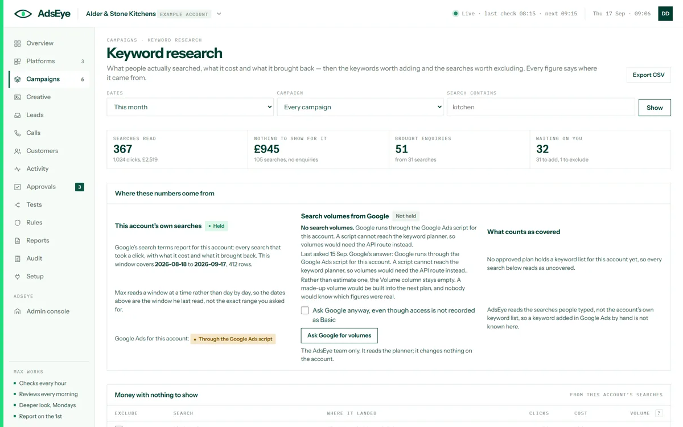Click the Export CSV button

[x=649, y=75]
